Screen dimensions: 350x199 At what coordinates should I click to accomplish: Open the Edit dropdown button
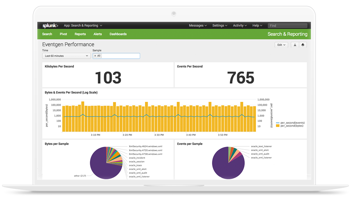click(x=281, y=45)
